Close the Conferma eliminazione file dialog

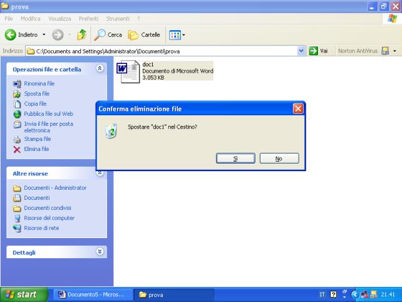(298, 109)
